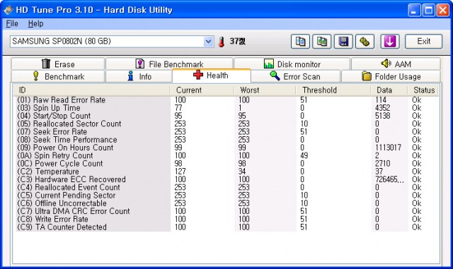The width and height of the screenshot is (453, 269).
Task: Click the HD Tune title bar icon
Action: [8, 10]
